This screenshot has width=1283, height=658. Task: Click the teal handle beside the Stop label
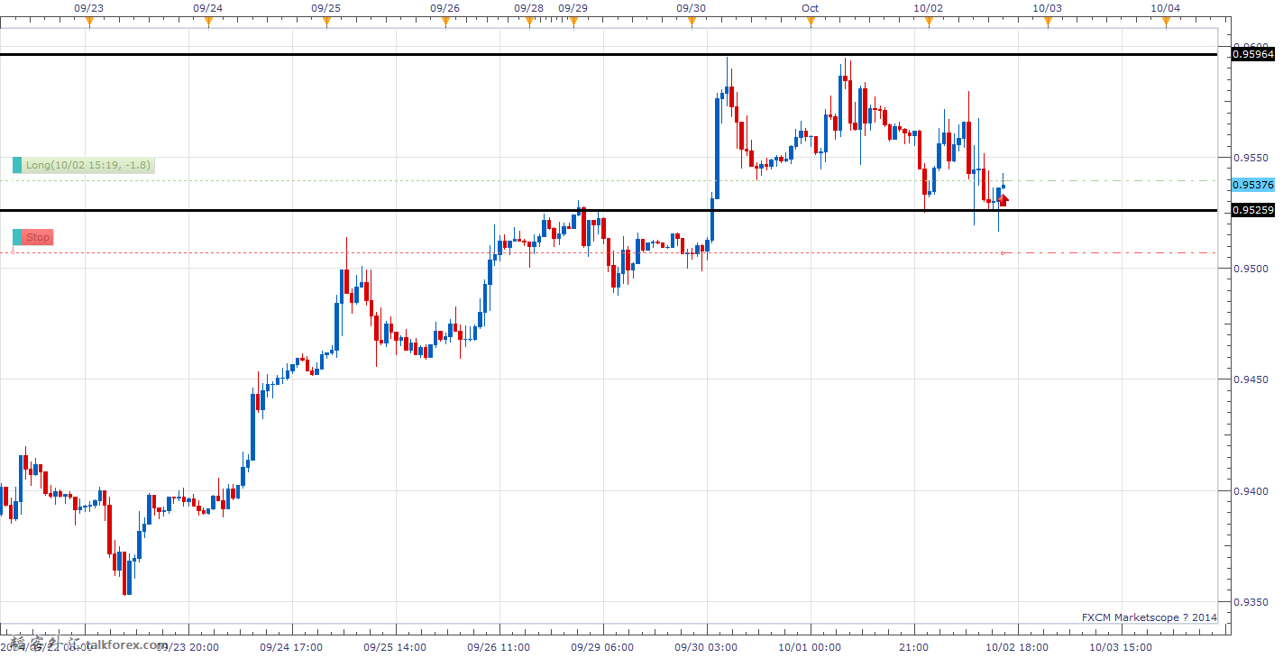click(x=17, y=237)
